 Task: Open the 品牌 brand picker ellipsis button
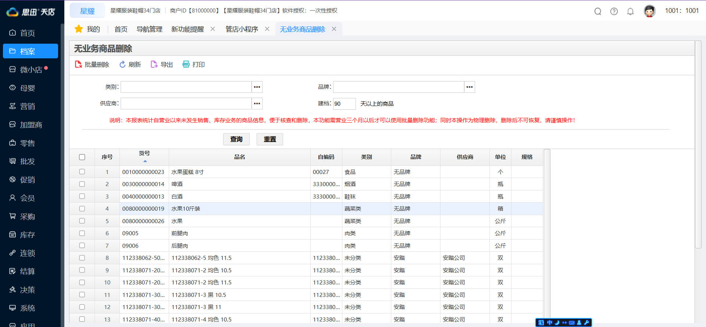click(x=470, y=87)
